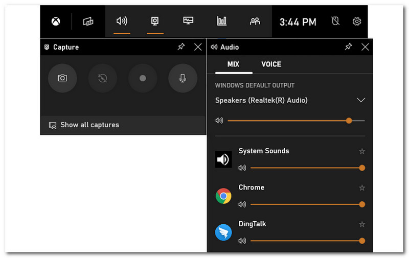Screen dimensions: 409x258
Task: Click the 3:44 PM clock
Action: 298,22
